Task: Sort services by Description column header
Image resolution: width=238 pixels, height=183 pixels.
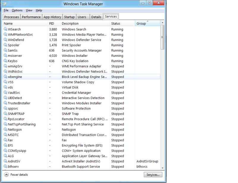Action: [x=85, y=23]
